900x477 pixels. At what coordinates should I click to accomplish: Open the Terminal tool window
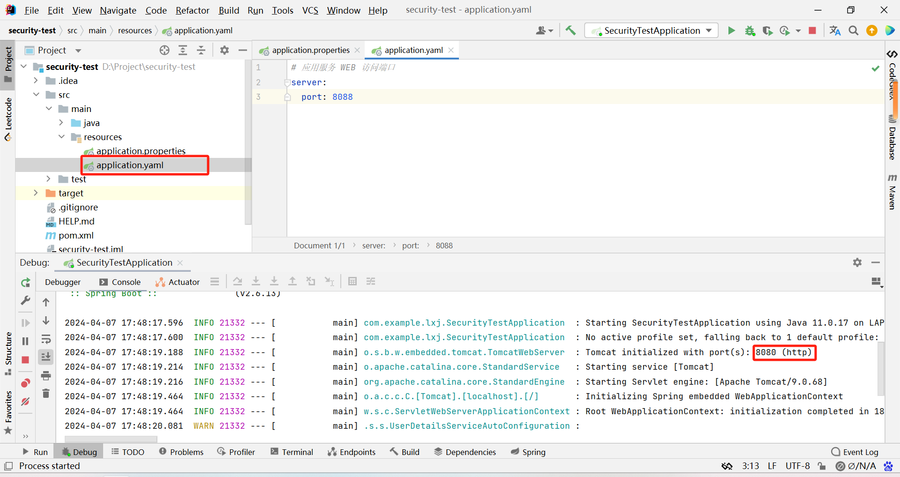(x=292, y=452)
